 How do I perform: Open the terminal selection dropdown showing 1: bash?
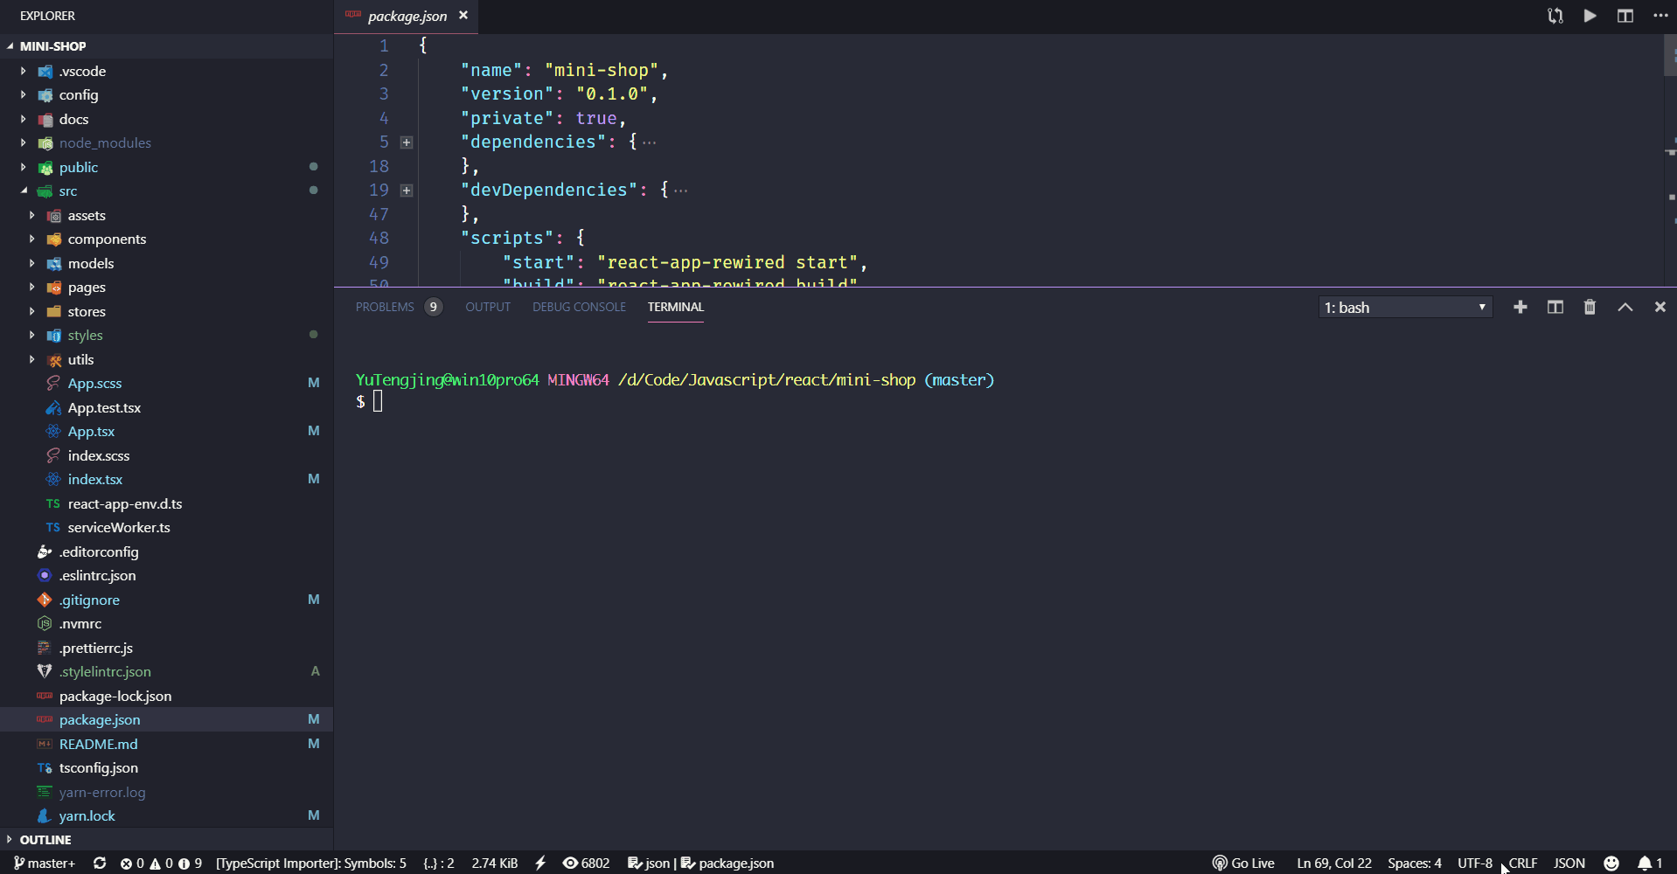[1405, 307]
